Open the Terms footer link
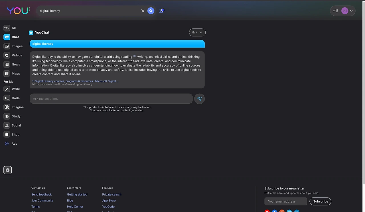The width and height of the screenshot is (365, 212). (36, 207)
